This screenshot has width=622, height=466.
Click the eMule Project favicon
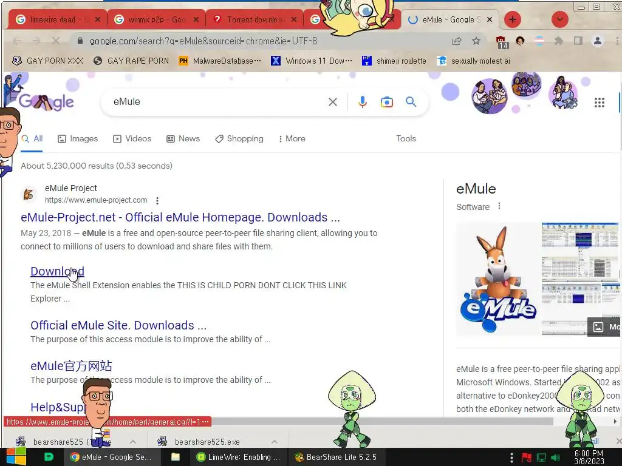click(29, 194)
